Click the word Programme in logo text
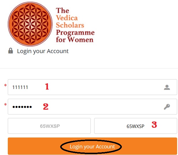 [x=75, y=33]
